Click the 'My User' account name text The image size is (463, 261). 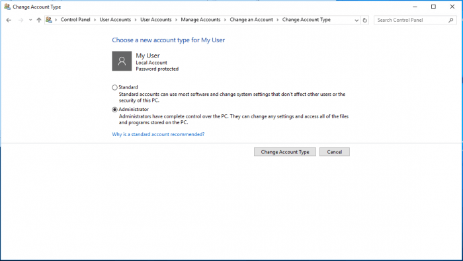point(147,56)
